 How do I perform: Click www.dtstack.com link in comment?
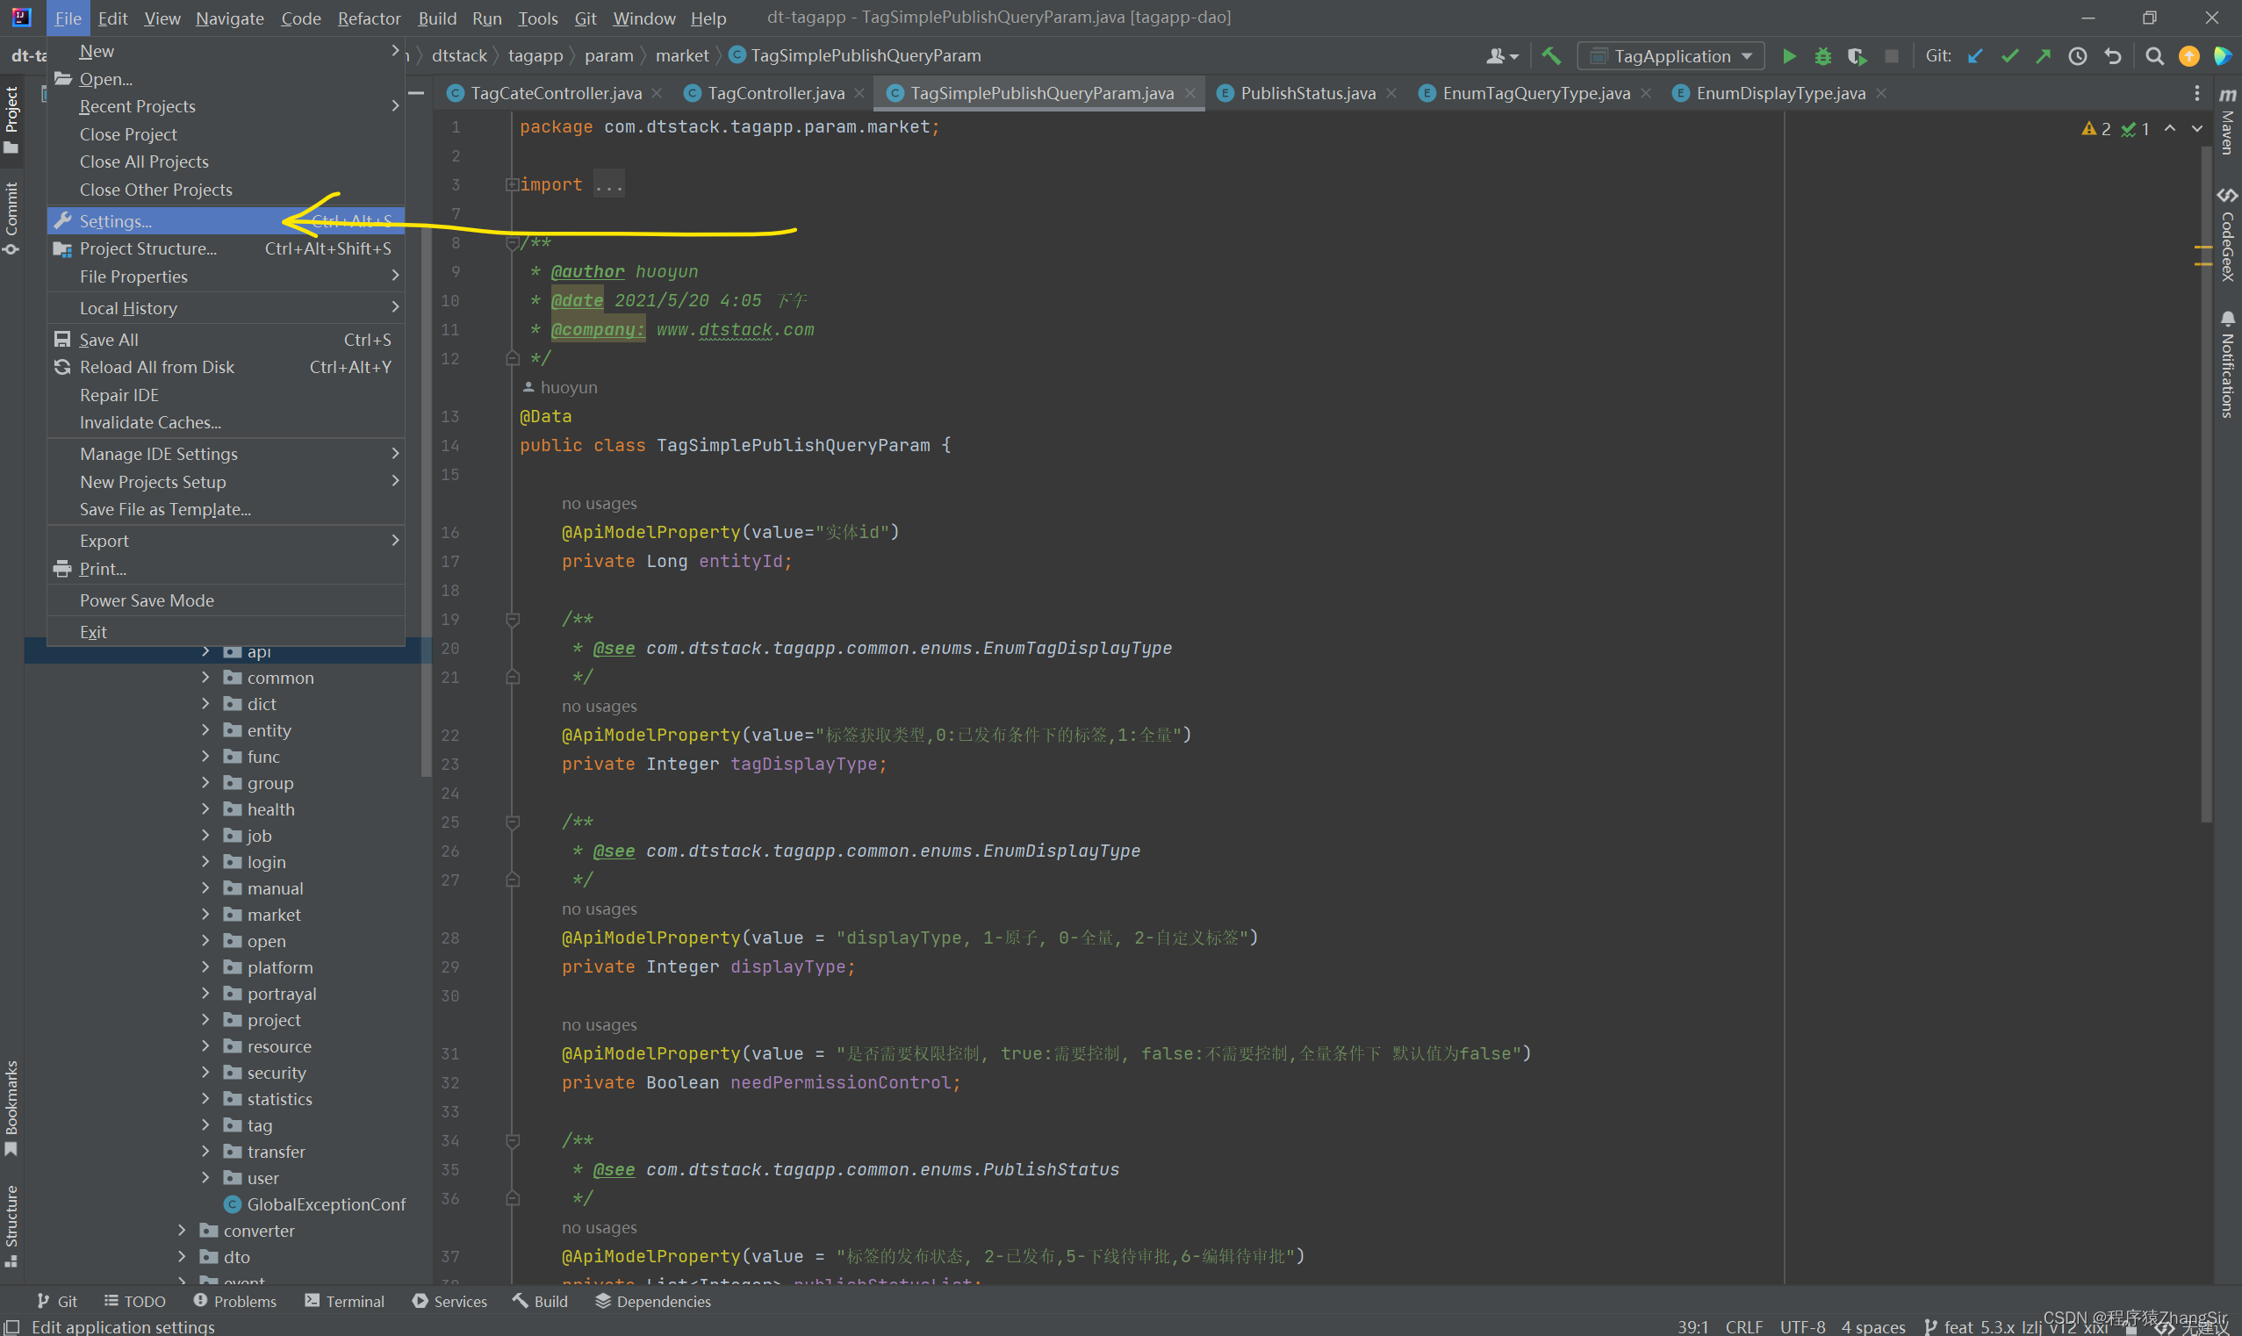point(735,329)
